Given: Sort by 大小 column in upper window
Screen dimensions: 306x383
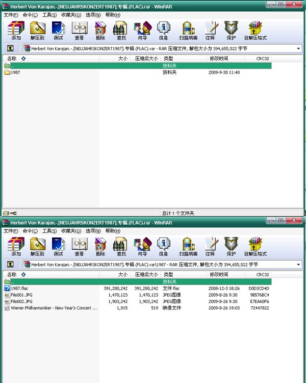Looking at the screenshot, I should pyautogui.click(x=115, y=58).
